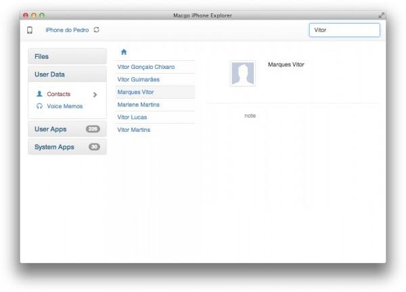Click the Marques Vitor contact avatar
Viewport: 406px width, 292px height.
(x=243, y=74)
